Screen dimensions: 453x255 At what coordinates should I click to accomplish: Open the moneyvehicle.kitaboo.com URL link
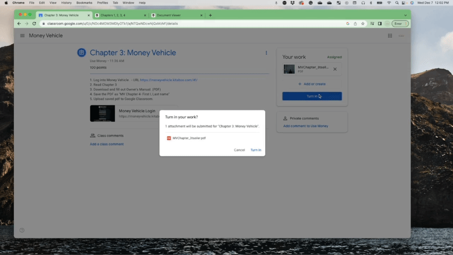[x=169, y=80]
